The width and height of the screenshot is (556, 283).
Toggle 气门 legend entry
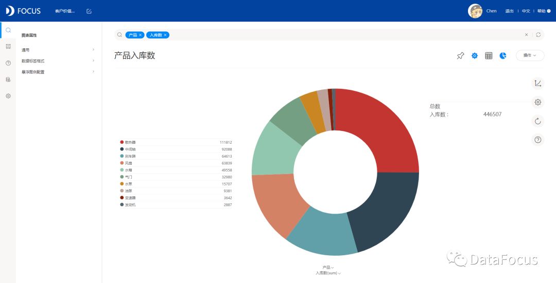coord(126,177)
